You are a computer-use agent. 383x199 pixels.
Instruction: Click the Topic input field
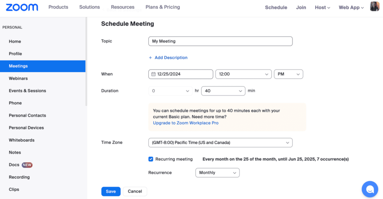pos(220,41)
